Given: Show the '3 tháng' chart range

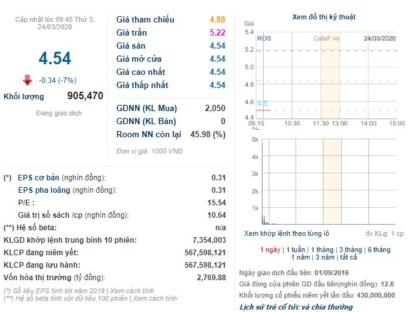Looking at the screenshot, I should 352,250.
